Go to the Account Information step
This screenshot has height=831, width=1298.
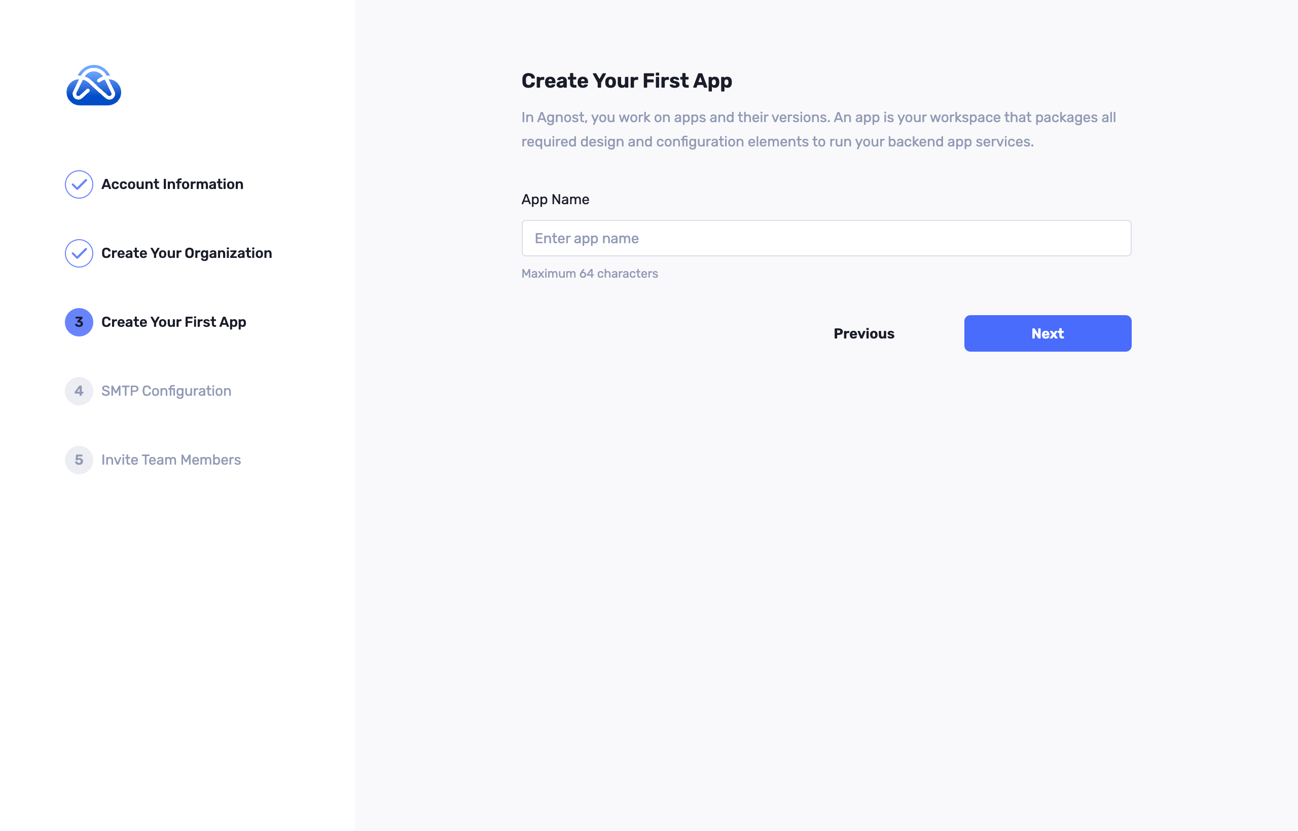tap(172, 184)
